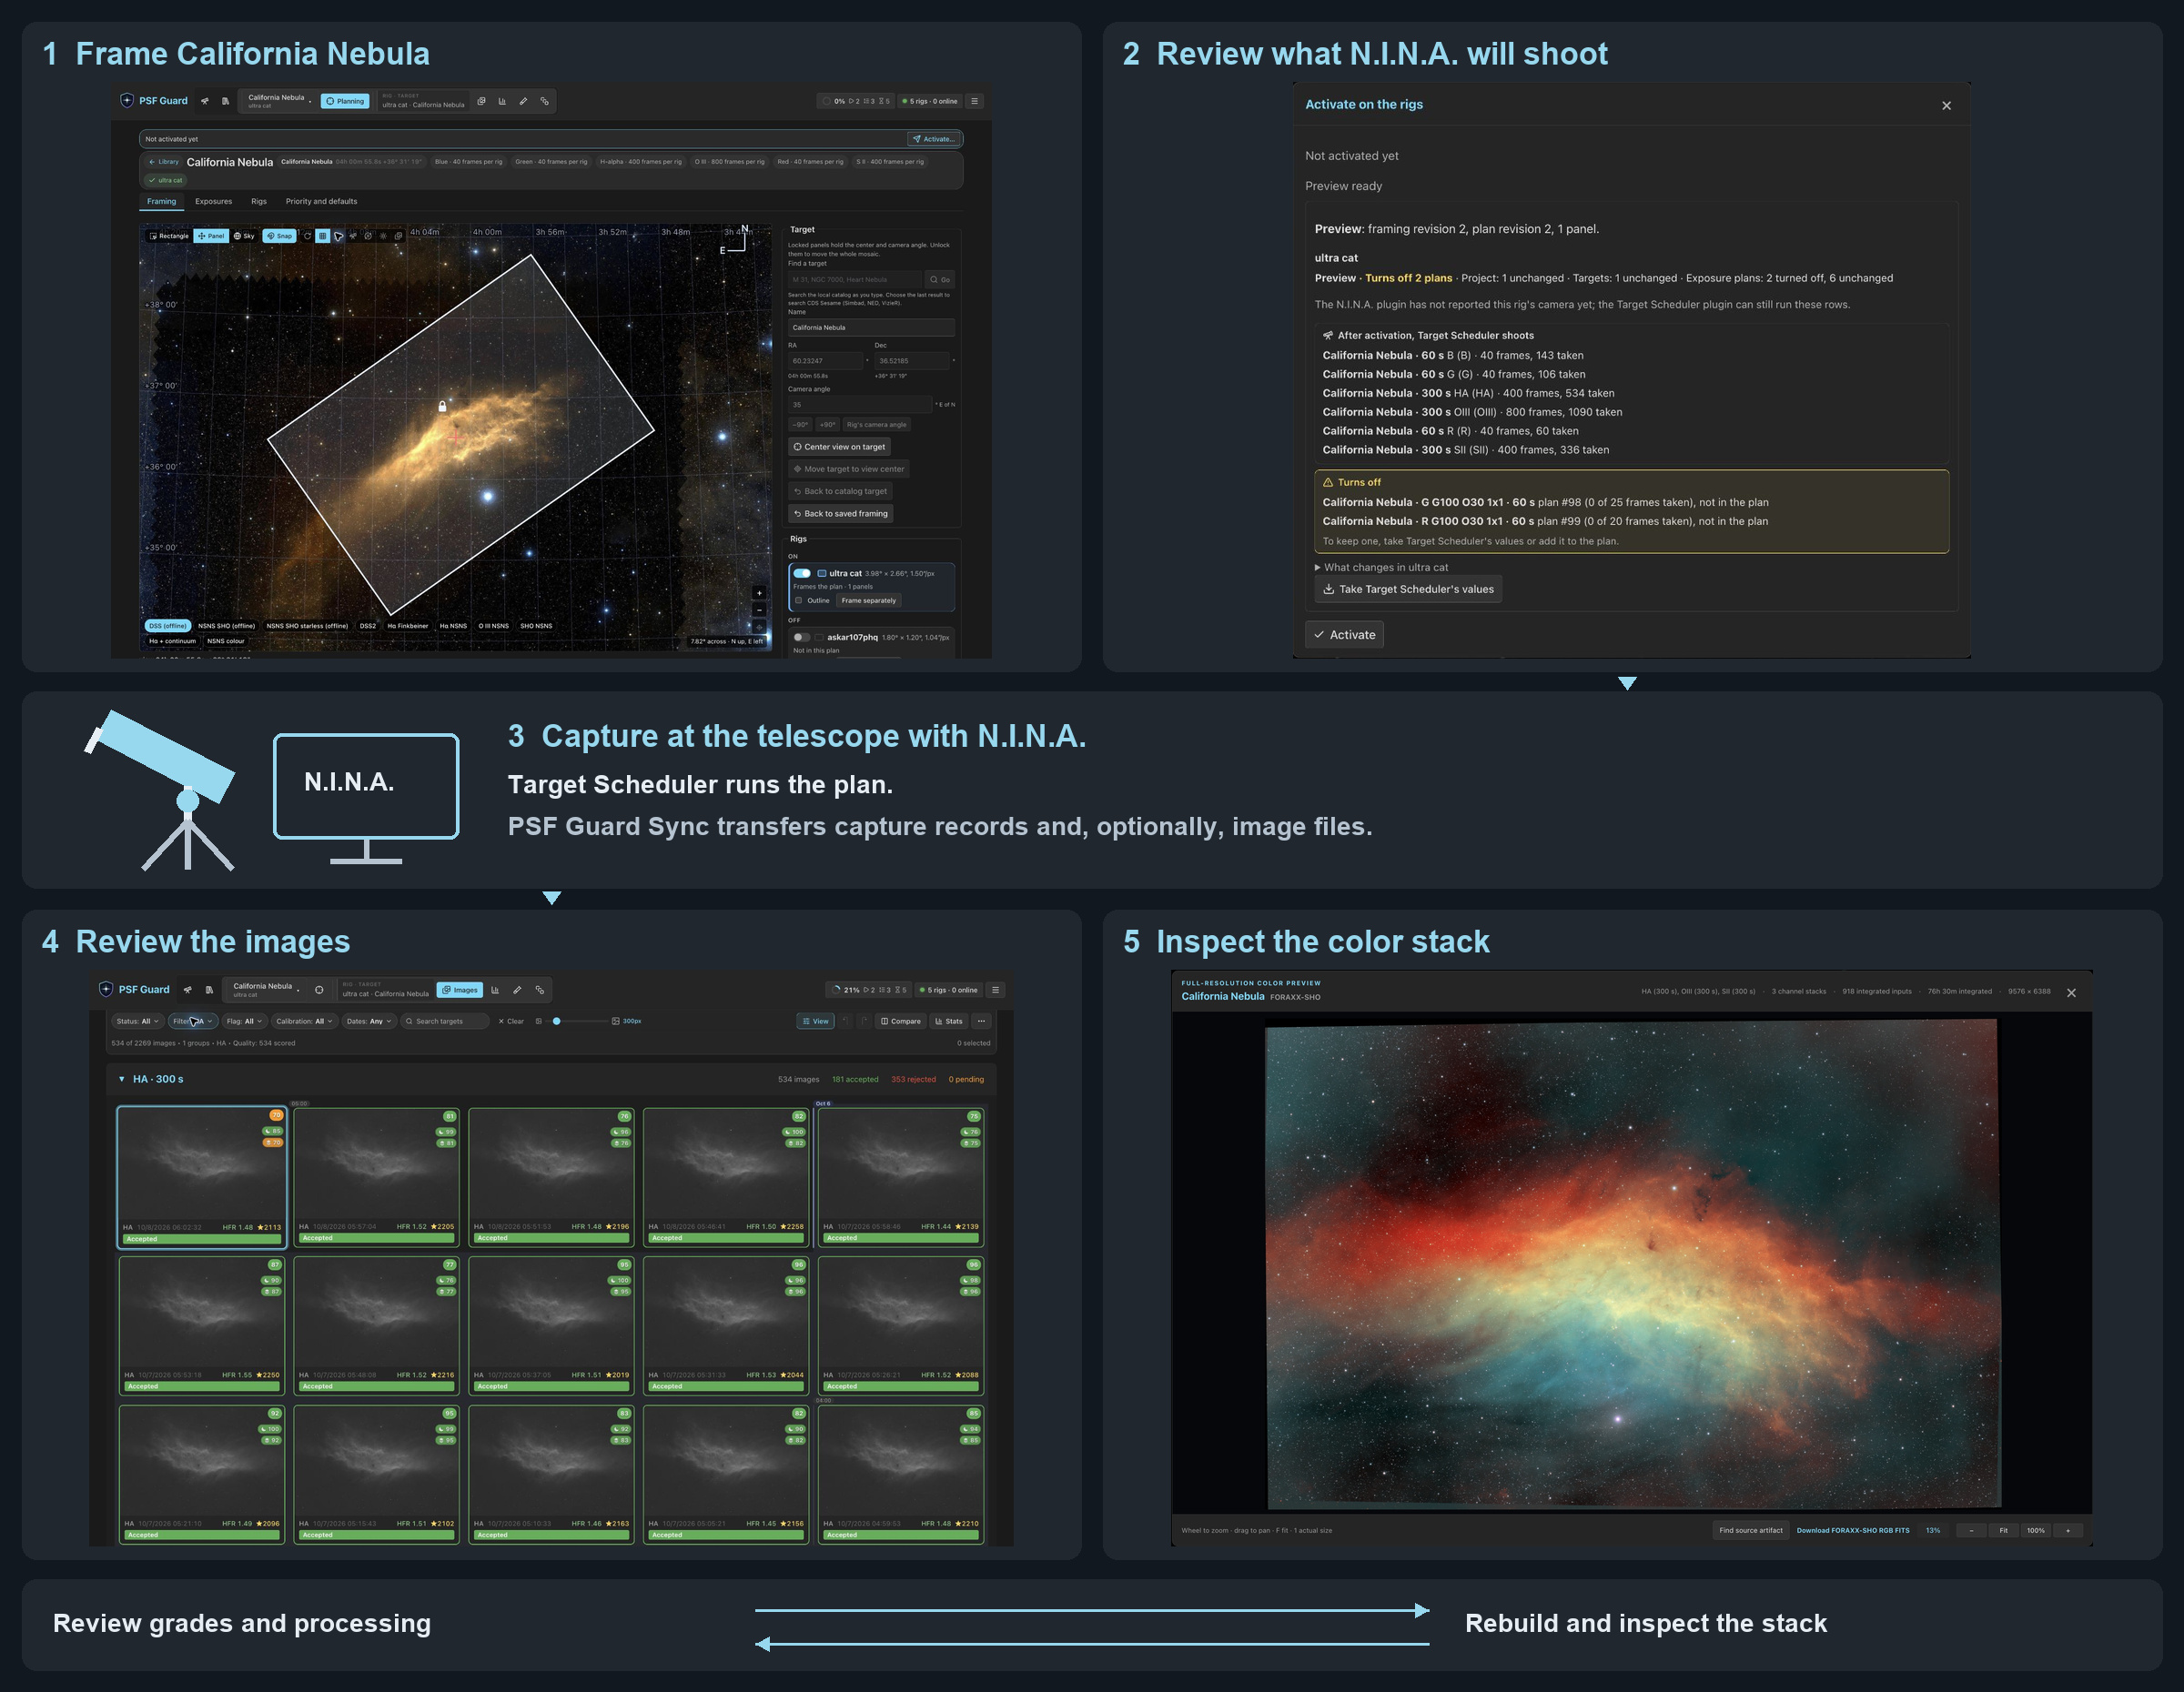Image resolution: width=2184 pixels, height=1692 pixels.
Task: Close the full-resolution color preview
Action: (2071, 993)
